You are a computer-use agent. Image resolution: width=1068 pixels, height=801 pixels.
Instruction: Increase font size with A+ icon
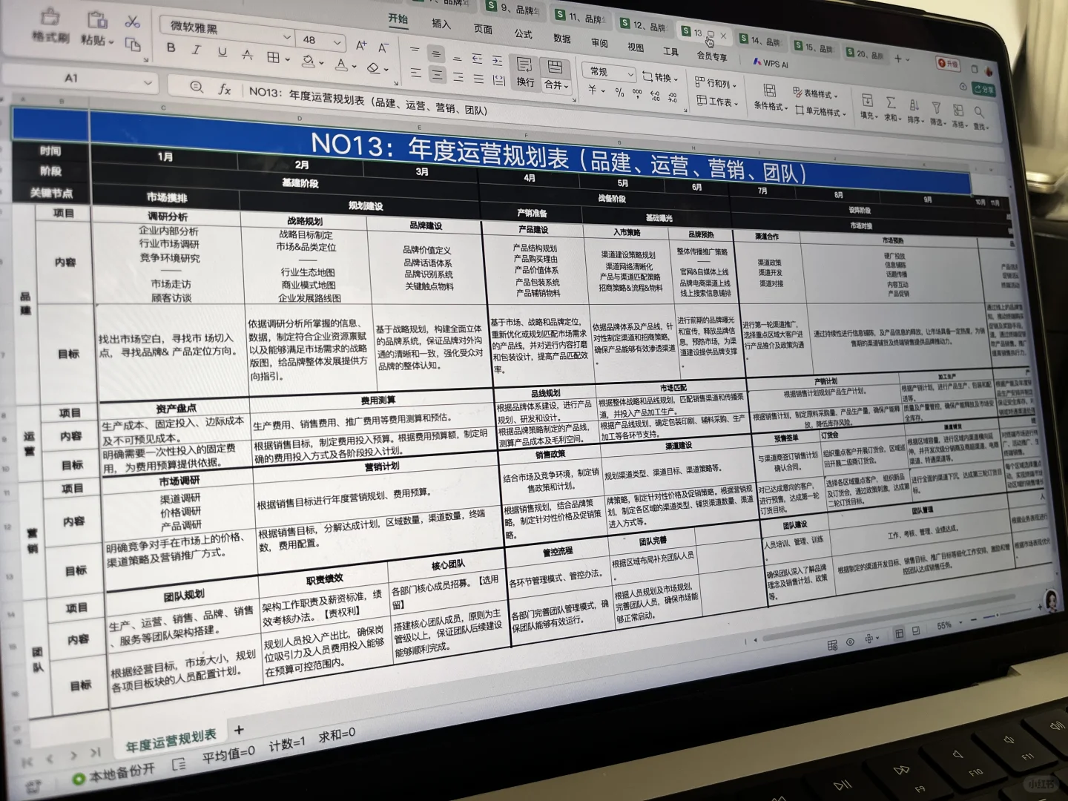click(x=361, y=44)
